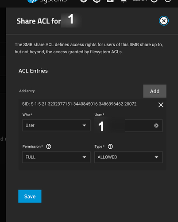The image size is (178, 222).
Task: Open the admin user menu
Action: pos(140,1)
